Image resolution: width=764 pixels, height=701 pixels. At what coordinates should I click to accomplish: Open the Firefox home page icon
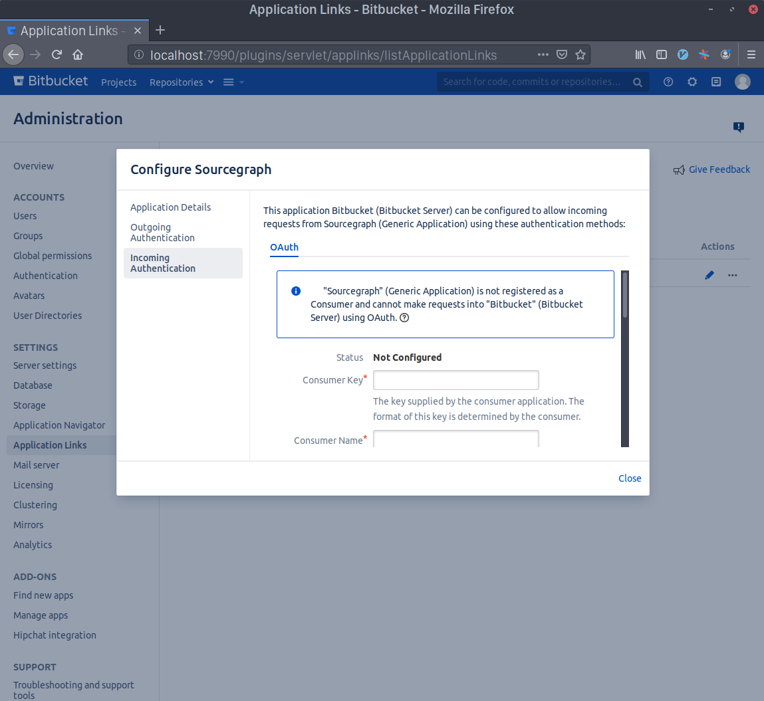point(78,54)
